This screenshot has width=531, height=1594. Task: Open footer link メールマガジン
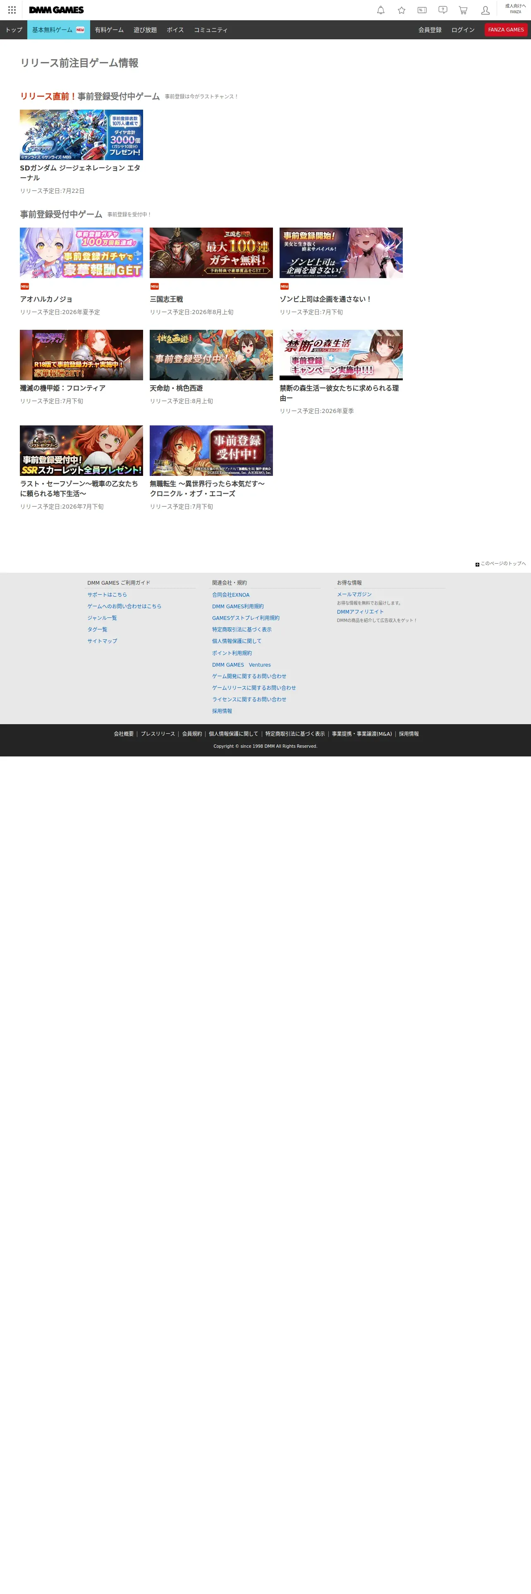(354, 594)
